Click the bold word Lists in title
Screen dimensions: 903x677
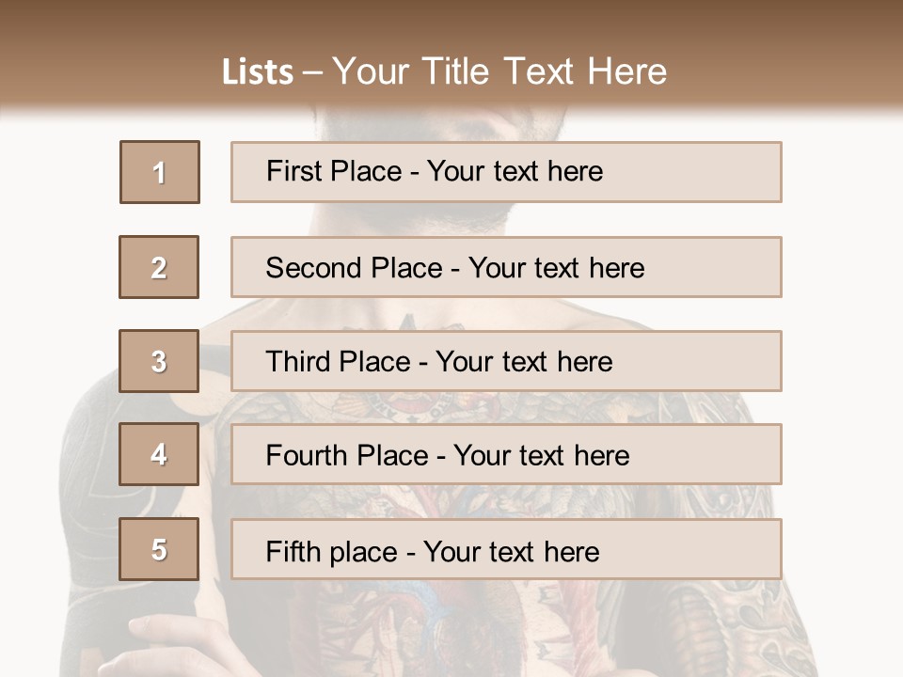[258, 72]
